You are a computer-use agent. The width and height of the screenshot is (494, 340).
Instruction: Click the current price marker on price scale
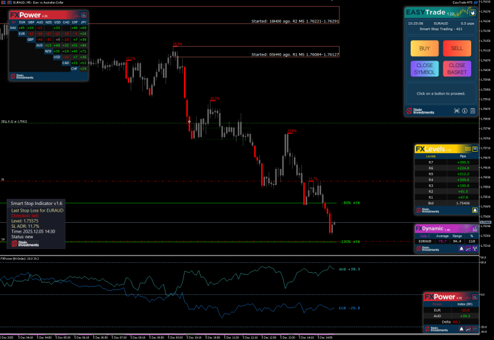(x=485, y=223)
